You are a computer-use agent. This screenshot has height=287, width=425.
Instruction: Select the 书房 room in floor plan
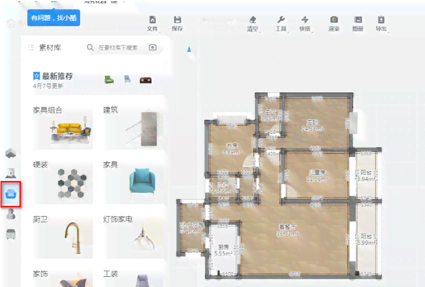coord(232,149)
